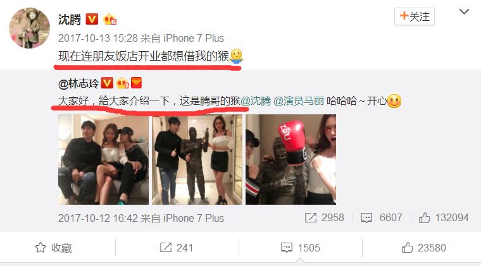The height and width of the screenshot is (266, 481).
Task: Follow 沈腾 with the +关注 button
Action: point(415,16)
